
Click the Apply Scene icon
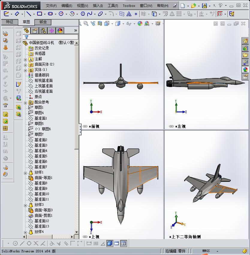pos(147,24)
